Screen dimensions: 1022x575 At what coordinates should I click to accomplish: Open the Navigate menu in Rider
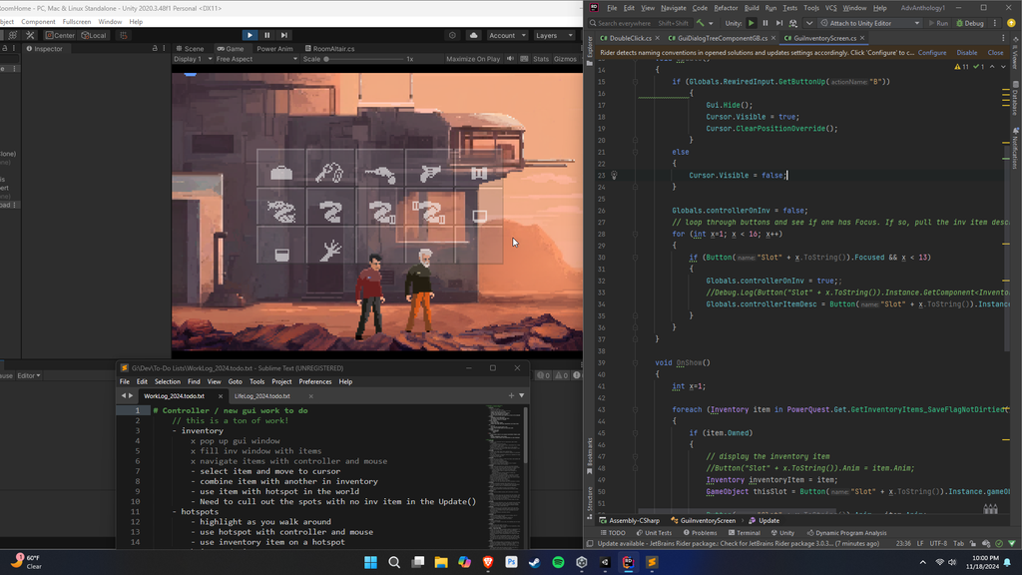674,8
